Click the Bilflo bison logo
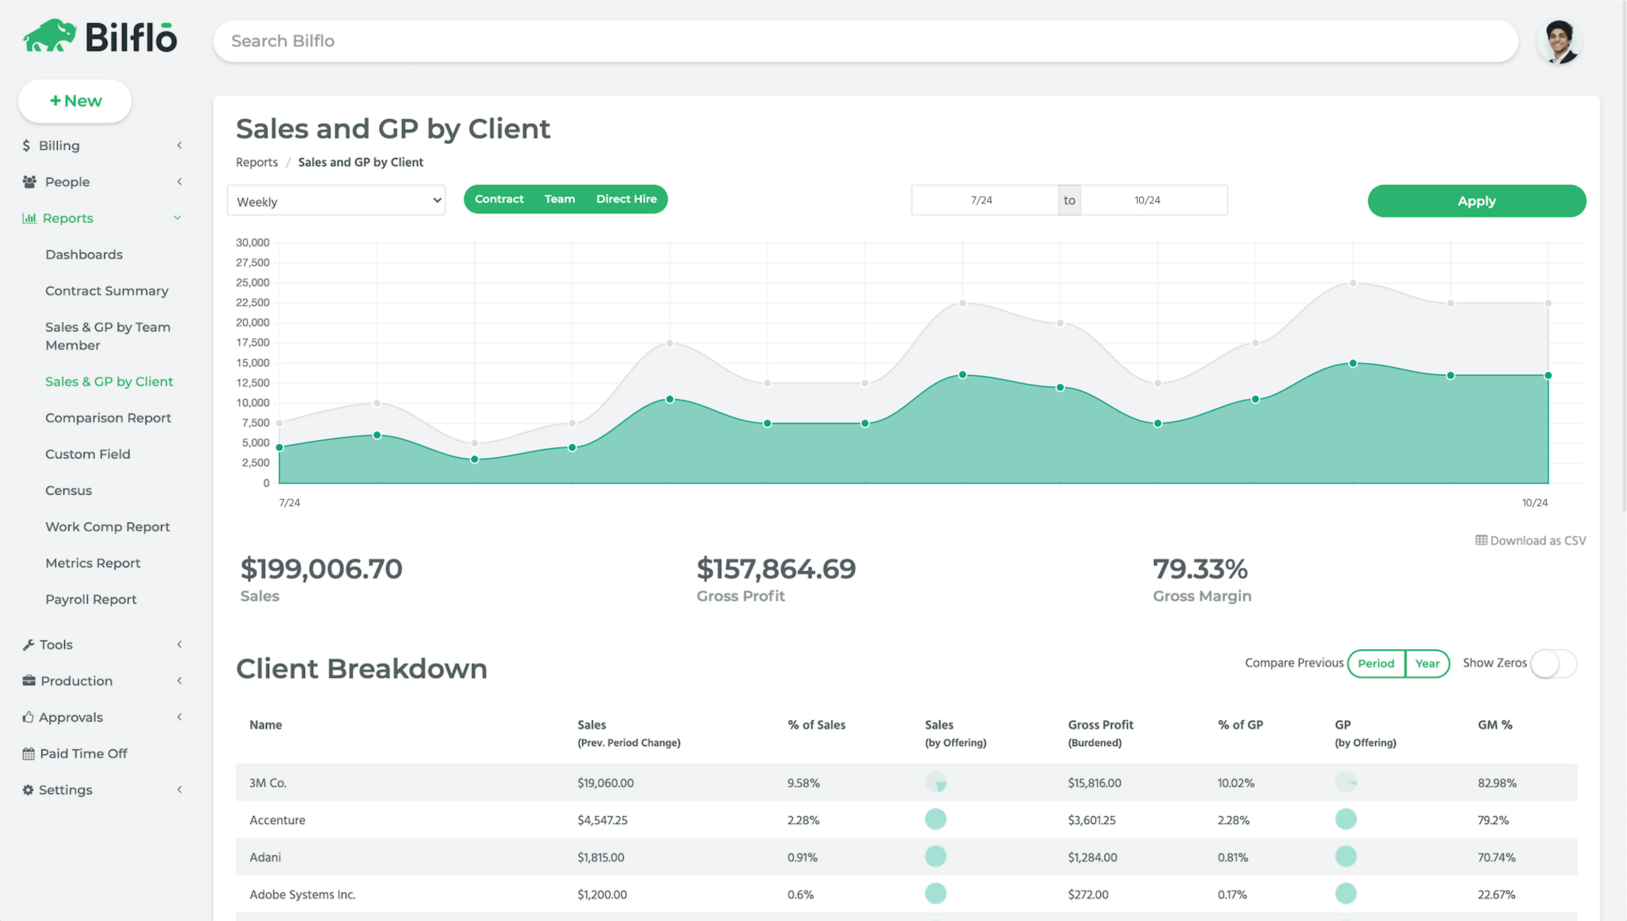The image size is (1627, 921). tap(49, 35)
